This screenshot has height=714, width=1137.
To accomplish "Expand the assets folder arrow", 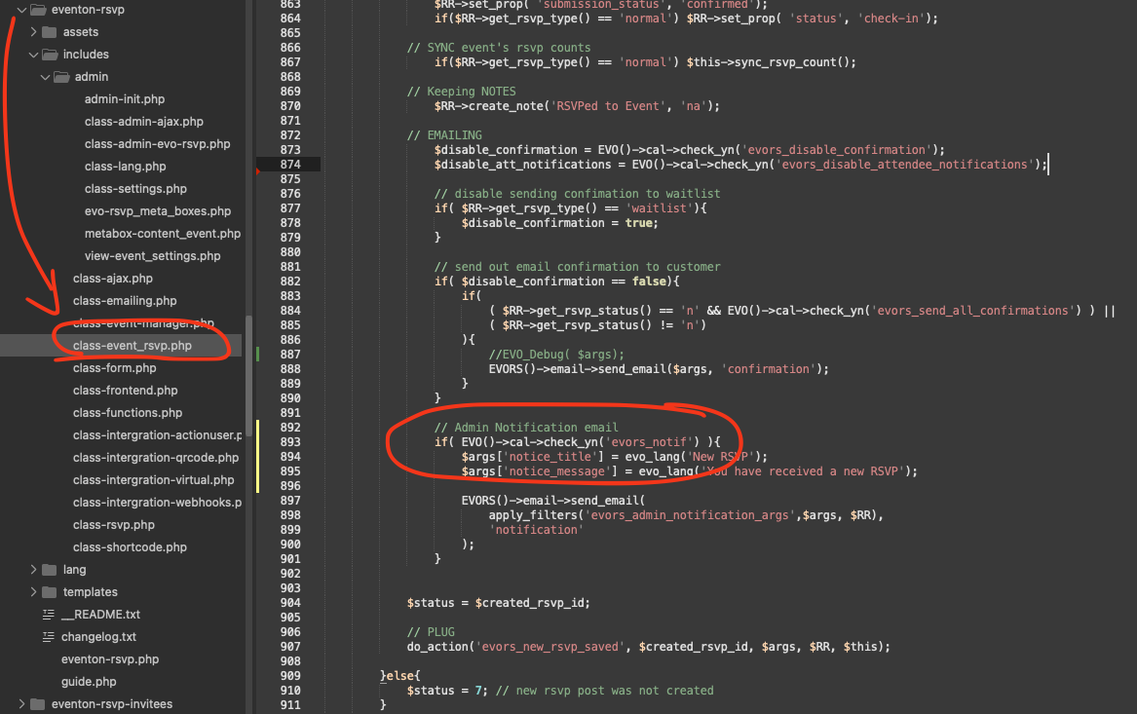I will tap(33, 32).
